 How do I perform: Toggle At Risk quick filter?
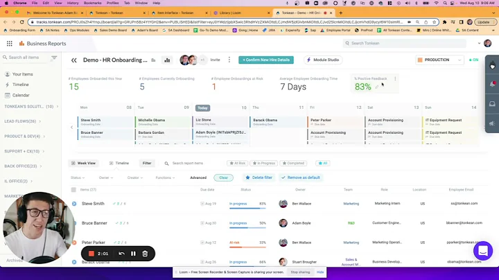(x=238, y=164)
